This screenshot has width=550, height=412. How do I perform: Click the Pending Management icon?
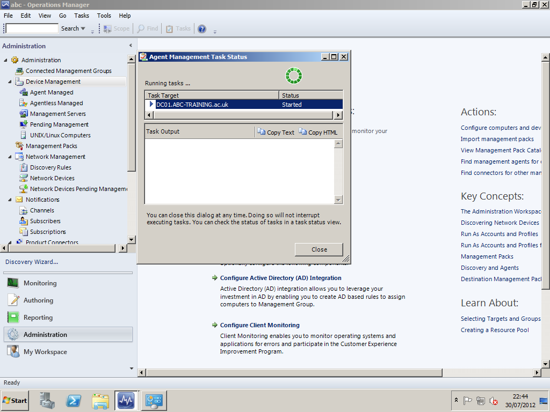pyautogui.click(x=24, y=124)
